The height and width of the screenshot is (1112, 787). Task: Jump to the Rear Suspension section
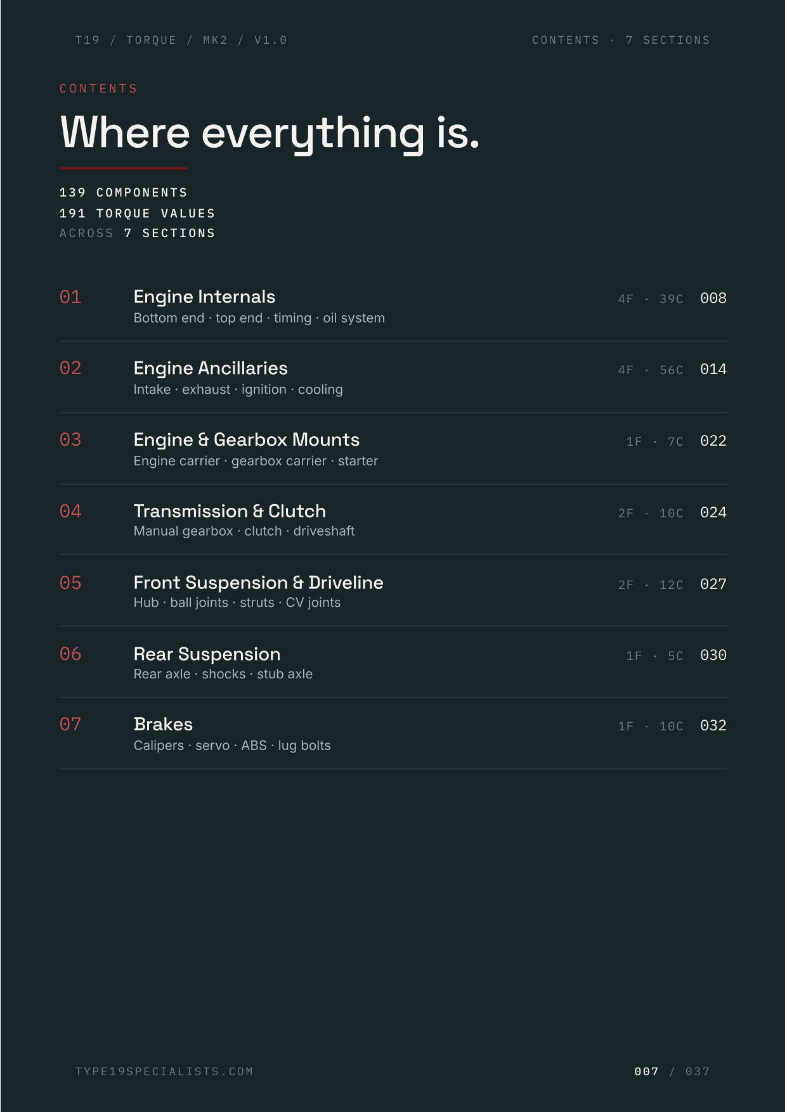coord(393,663)
